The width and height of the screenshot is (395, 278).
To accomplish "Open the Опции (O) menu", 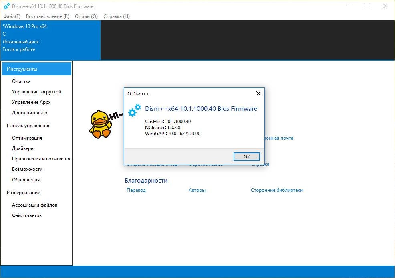I will click(x=86, y=16).
